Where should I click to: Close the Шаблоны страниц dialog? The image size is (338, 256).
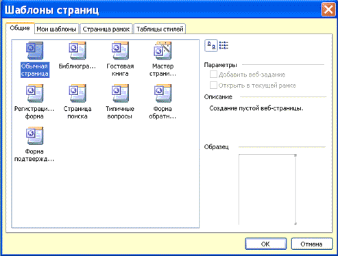328,10
